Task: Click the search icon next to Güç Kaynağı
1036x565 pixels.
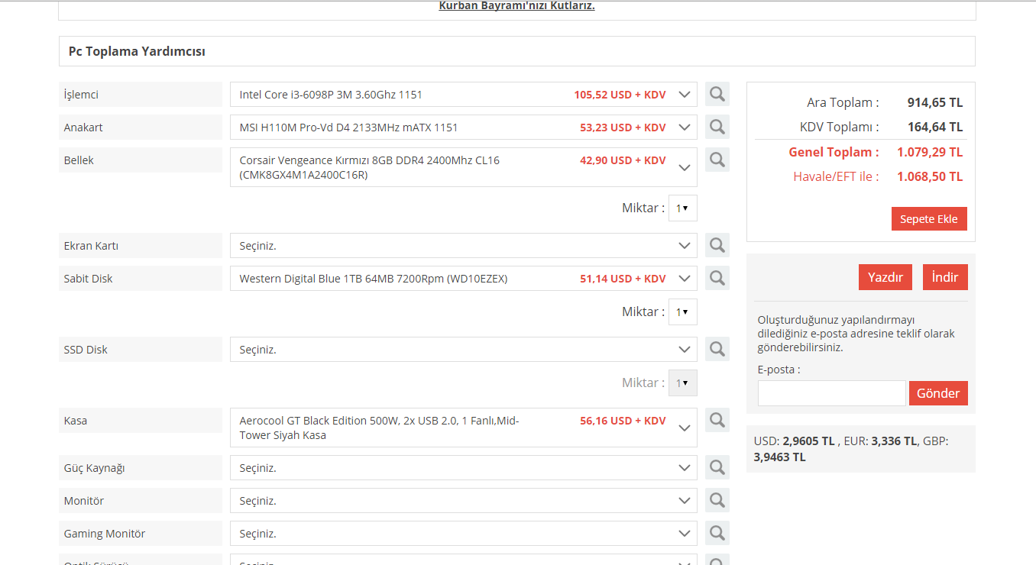Action: click(x=717, y=467)
